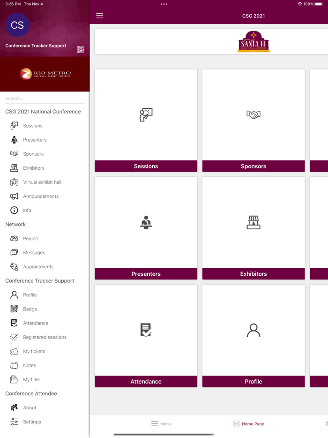Click the Exhibitors booth icon in sidebar

14,168
